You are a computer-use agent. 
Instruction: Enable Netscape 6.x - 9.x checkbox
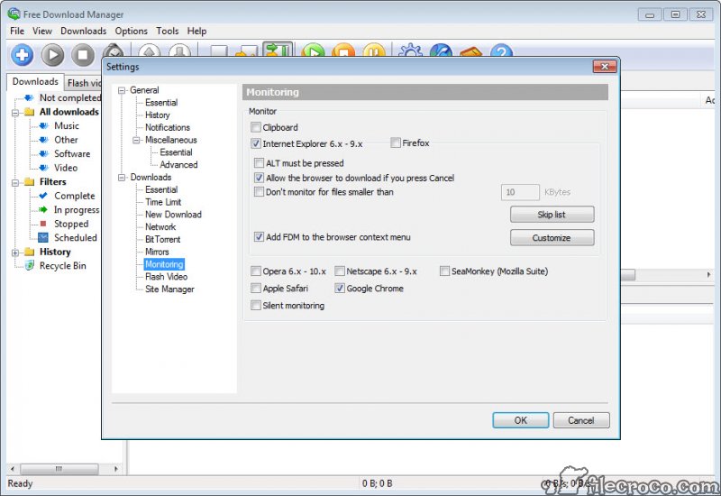pos(340,271)
